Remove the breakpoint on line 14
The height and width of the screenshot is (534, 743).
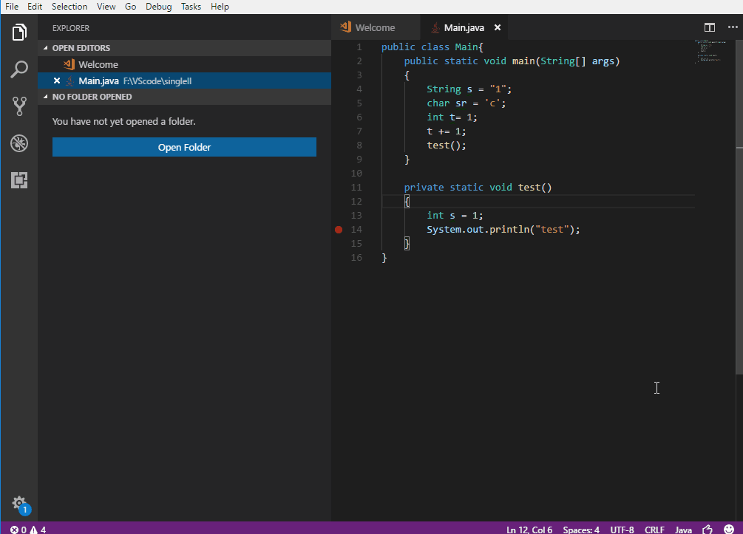tap(339, 230)
